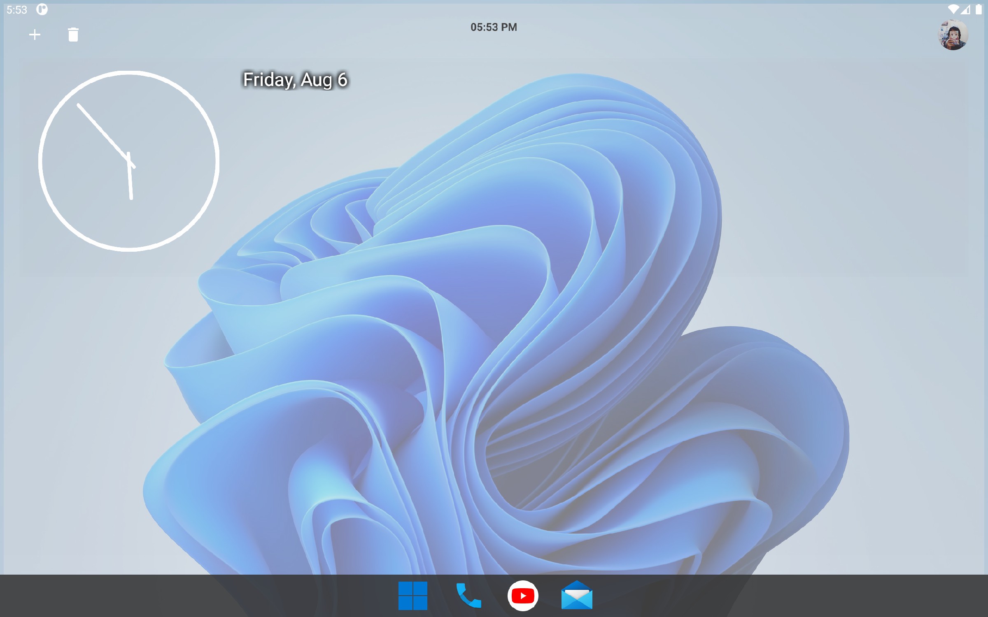Image resolution: width=988 pixels, height=617 pixels.
Task: Tap the round notification icon beside 5:53
Action: click(42, 9)
